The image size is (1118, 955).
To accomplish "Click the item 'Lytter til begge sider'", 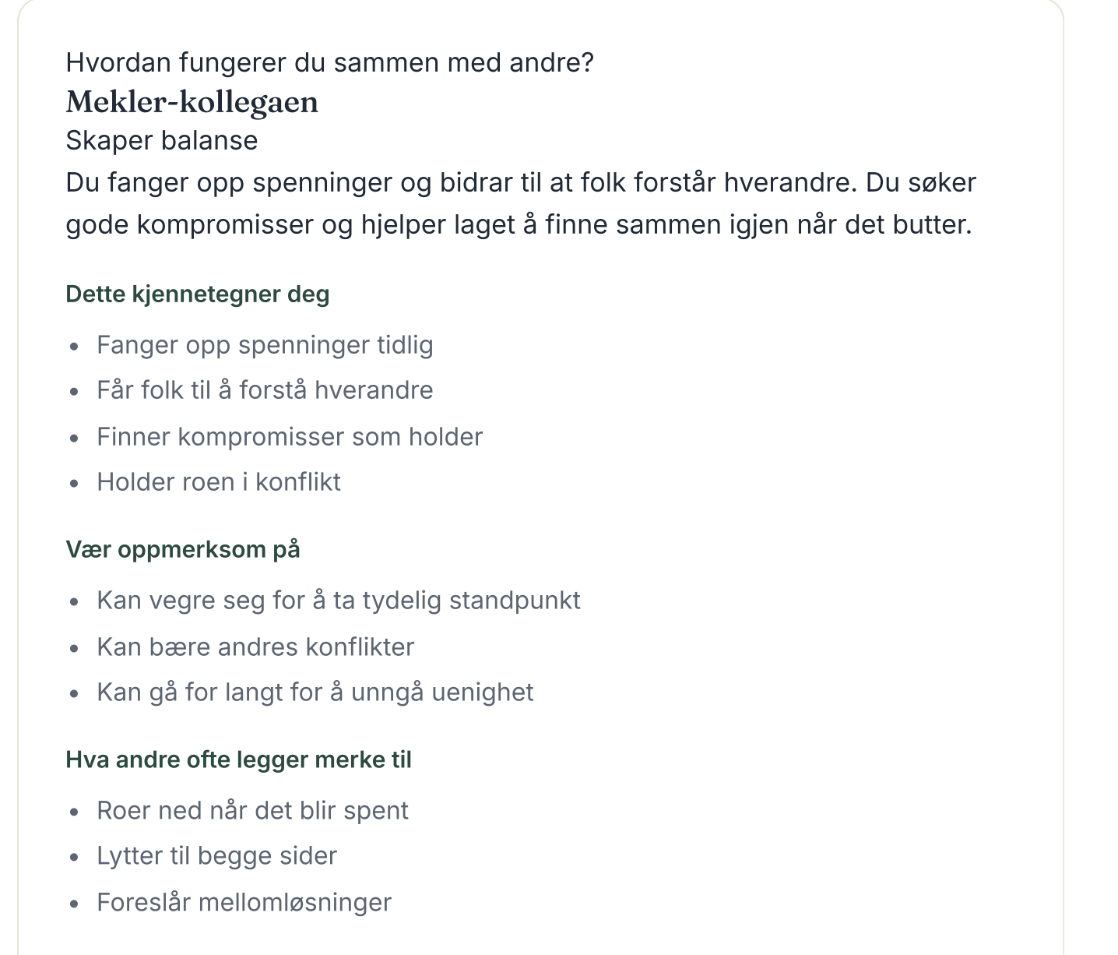I will click(216, 856).
